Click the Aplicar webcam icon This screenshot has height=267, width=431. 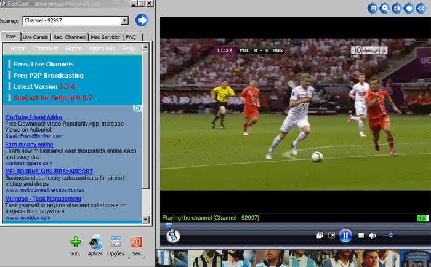[95, 242]
